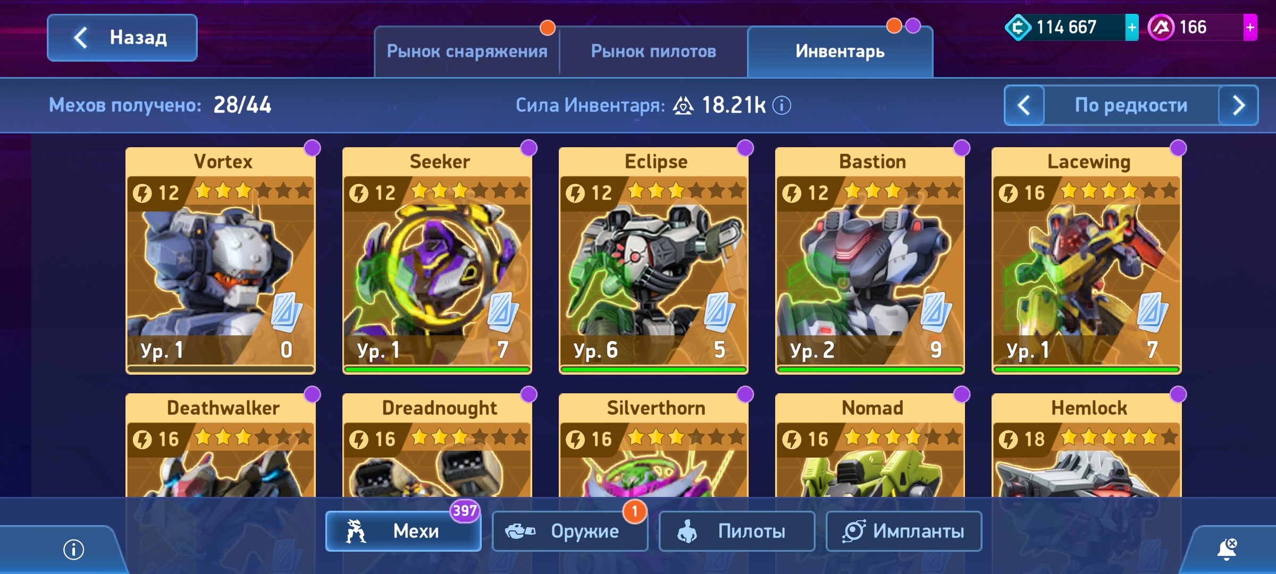Open the По редкости sort selector
Screen dimensions: 1276x574
(1131, 105)
